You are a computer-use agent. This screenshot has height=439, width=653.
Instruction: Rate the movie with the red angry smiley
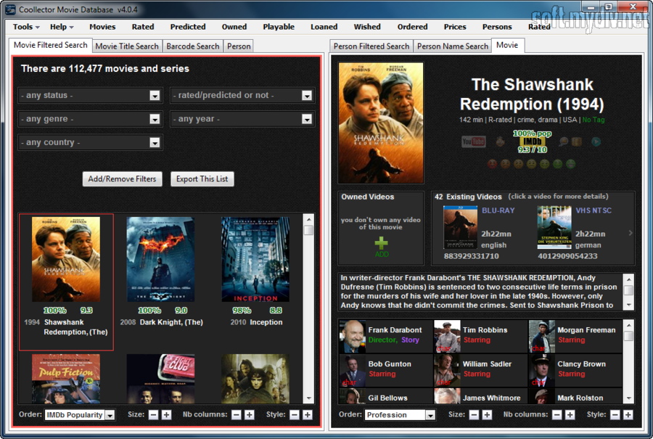pos(492,164)
